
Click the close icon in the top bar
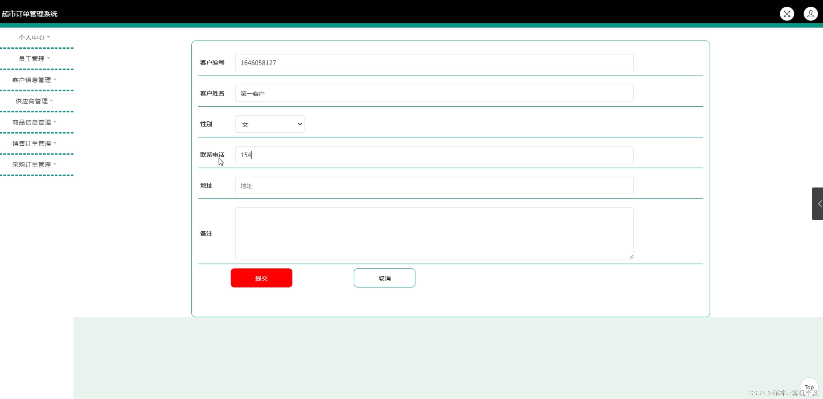pos(787,14)
